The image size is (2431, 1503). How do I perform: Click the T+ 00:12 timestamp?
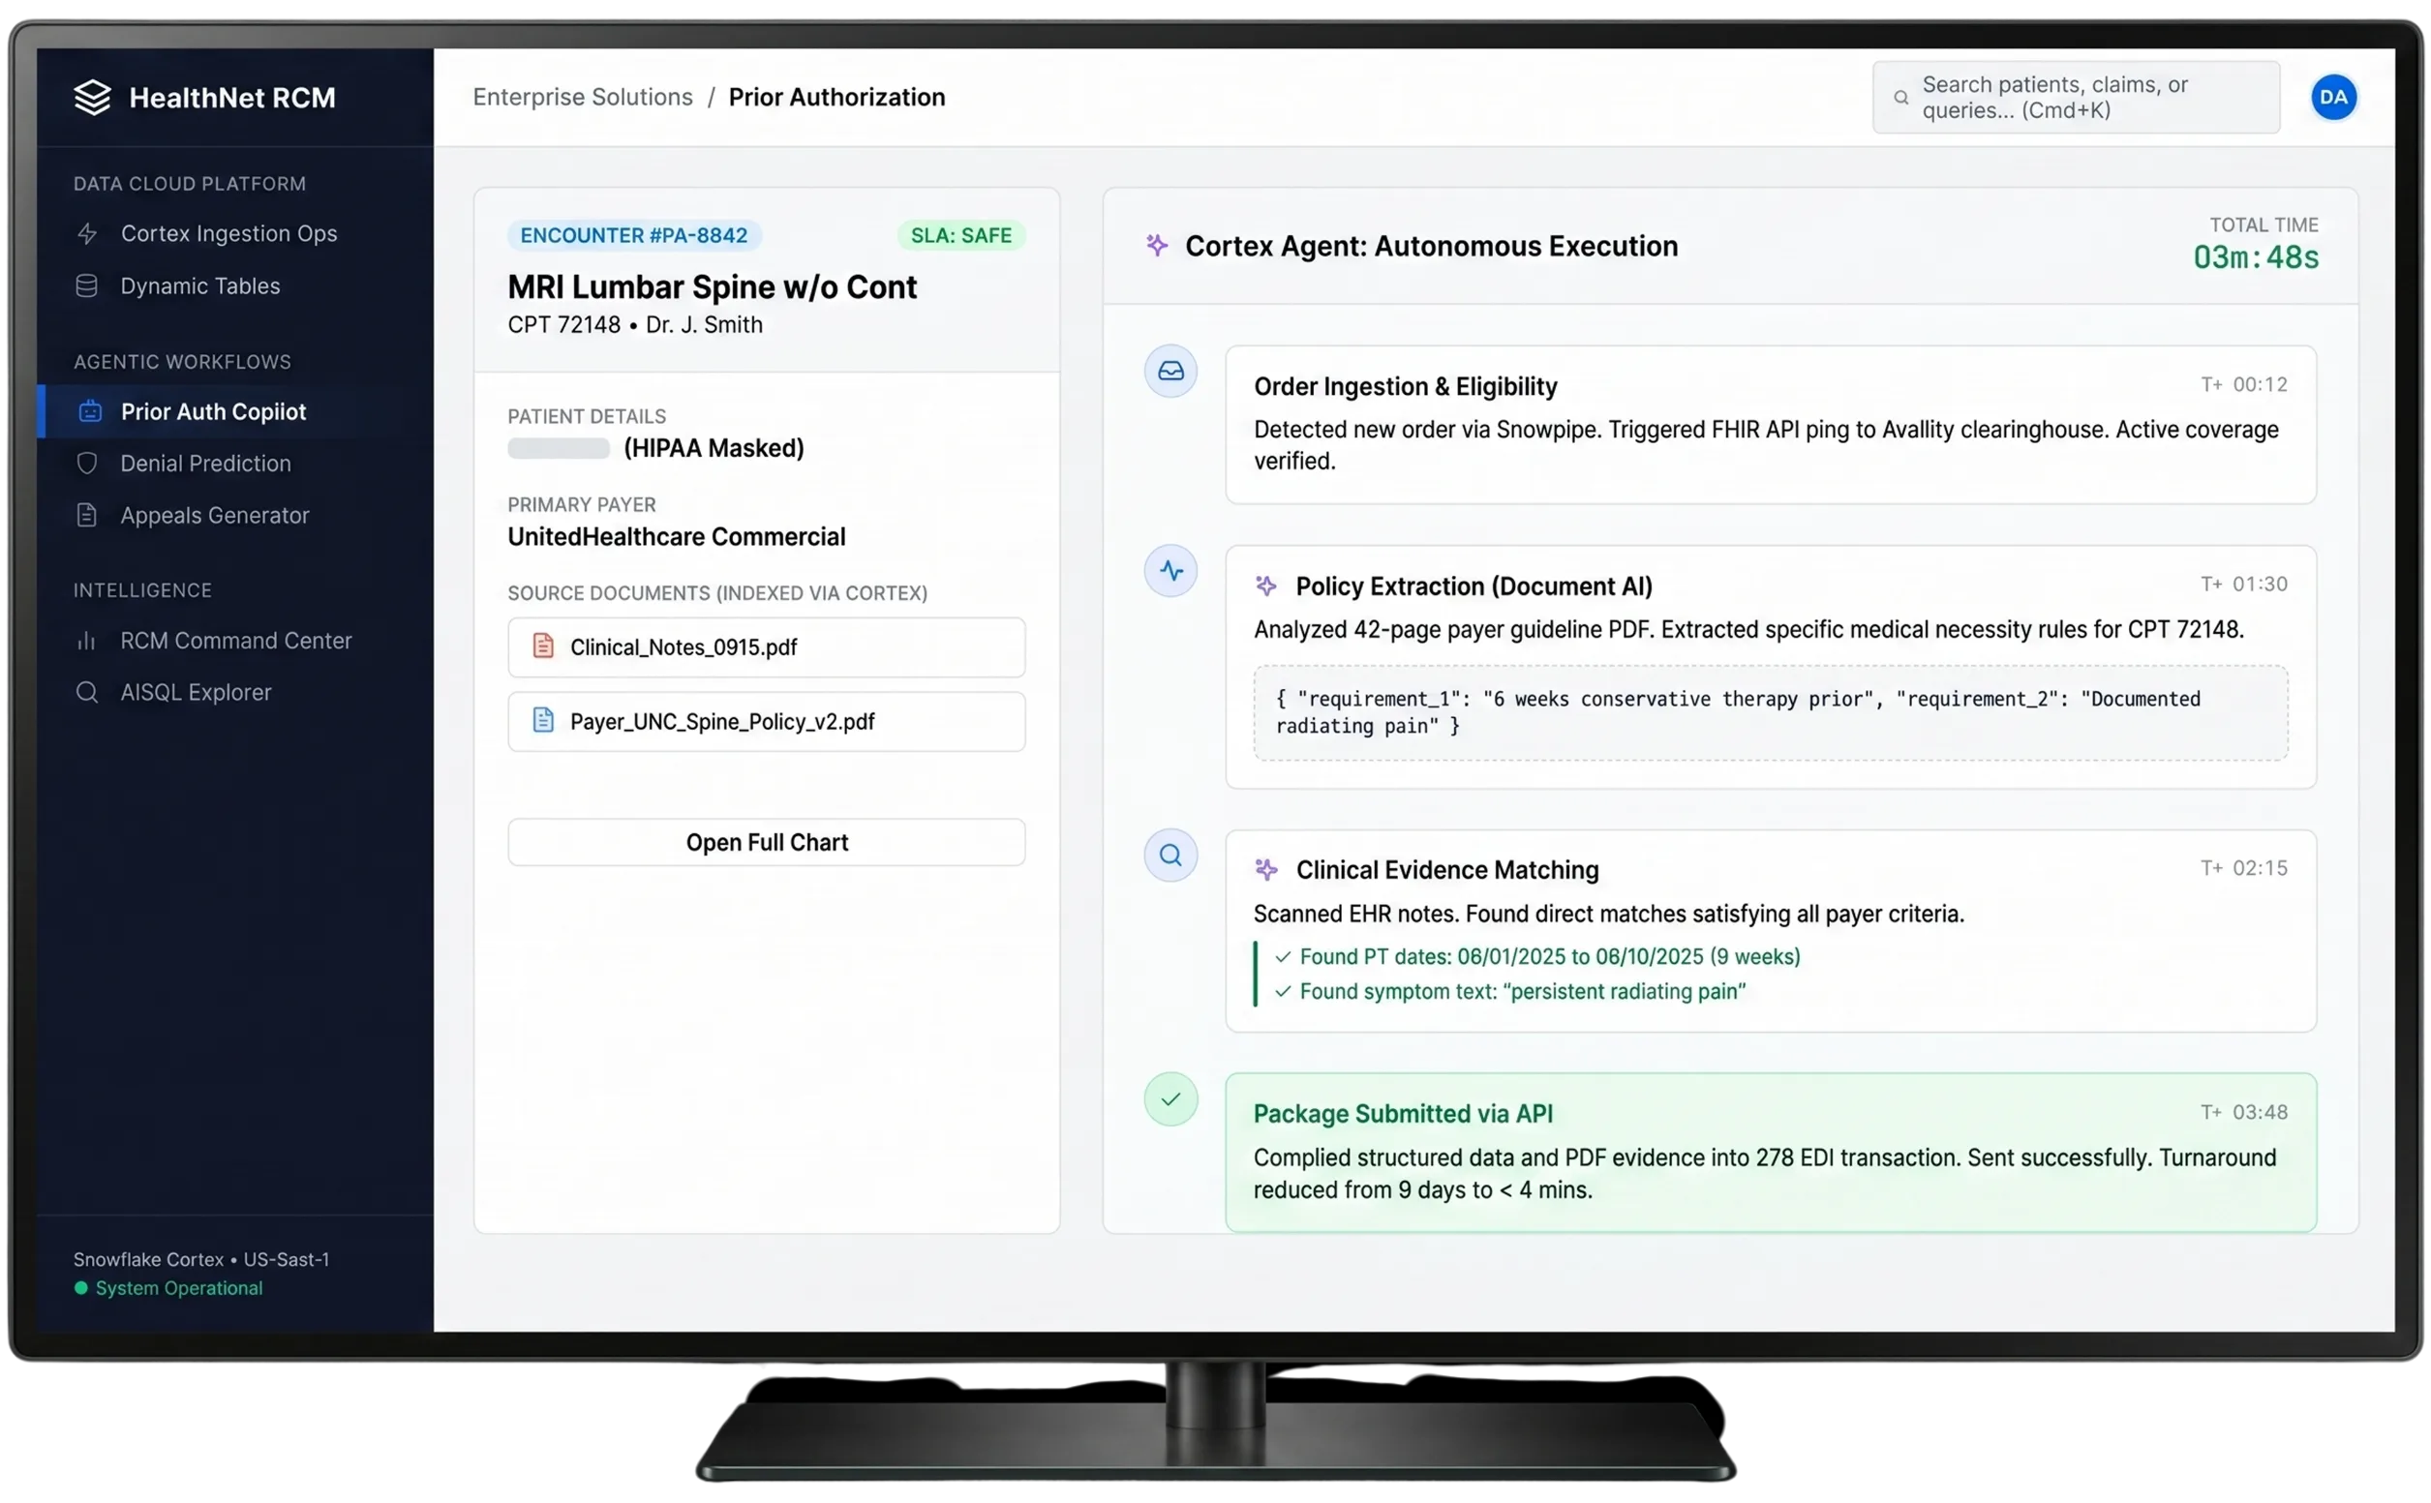point(2243,384)
